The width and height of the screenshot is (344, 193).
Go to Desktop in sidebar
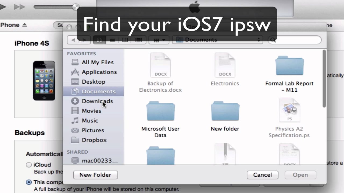[88, 82]
